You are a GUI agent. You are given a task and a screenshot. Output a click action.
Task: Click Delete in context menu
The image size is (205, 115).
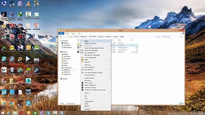[96, 104]
